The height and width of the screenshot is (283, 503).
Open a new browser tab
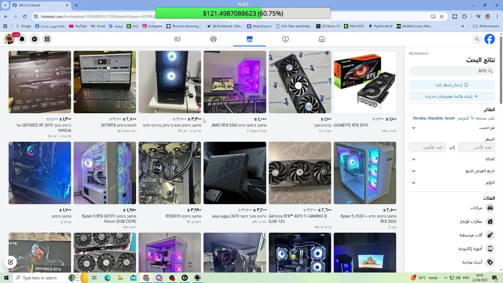(76, 5)
